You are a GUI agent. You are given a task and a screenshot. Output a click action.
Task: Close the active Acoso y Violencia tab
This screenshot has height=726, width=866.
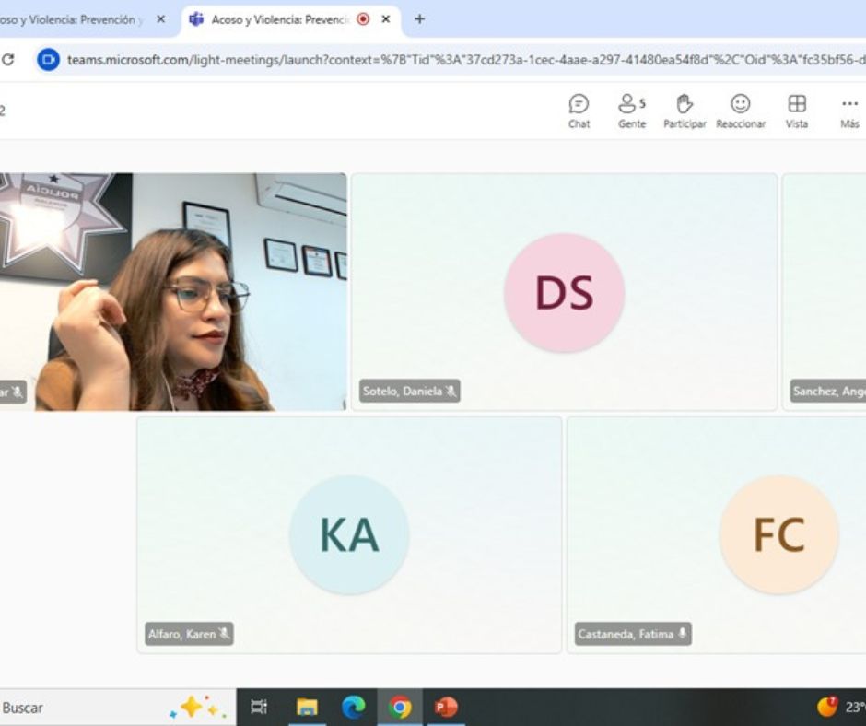(x=385, y=18)
